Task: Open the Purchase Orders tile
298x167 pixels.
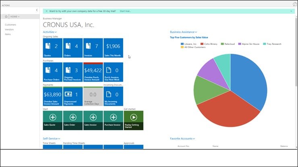Action: coord(53,72)
